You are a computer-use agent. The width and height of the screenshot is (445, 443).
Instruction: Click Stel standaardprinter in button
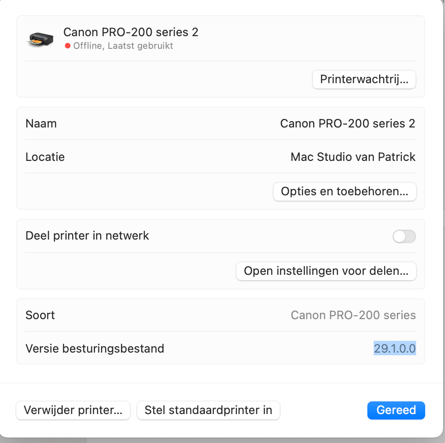(x=208, y=410)
